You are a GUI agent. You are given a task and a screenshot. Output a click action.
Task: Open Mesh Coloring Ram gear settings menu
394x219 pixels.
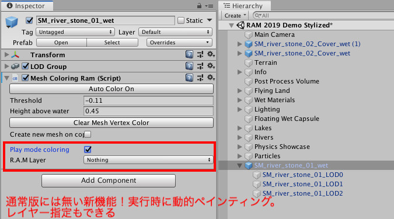[211, 78]
